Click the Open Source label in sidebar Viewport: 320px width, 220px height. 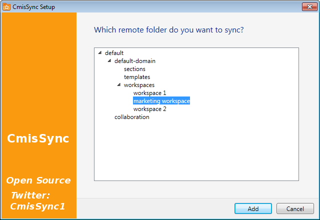[x=38, y=180]
